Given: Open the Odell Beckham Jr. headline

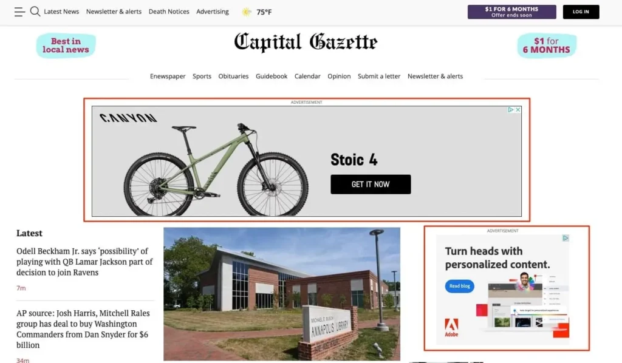Looking at the screenshot, I should pos(84,262).
